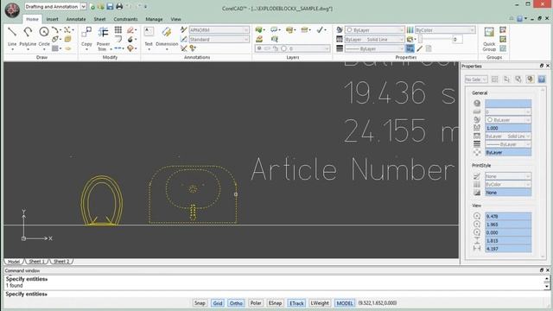Switch to the Sheet 1 layout tab
The height and width of the screenshot is (311, 553).
point(37,261)
